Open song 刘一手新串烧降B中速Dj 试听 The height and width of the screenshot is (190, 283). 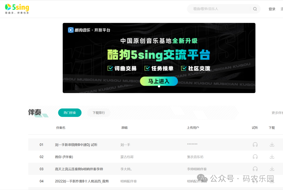[x=76, y=145]
